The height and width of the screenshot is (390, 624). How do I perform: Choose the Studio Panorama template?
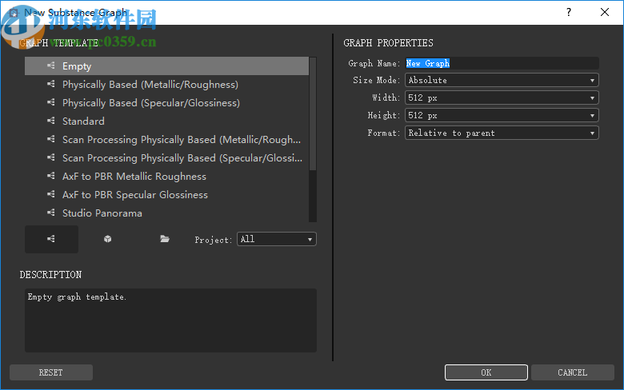pyautogui.click(x=166, y=213)
